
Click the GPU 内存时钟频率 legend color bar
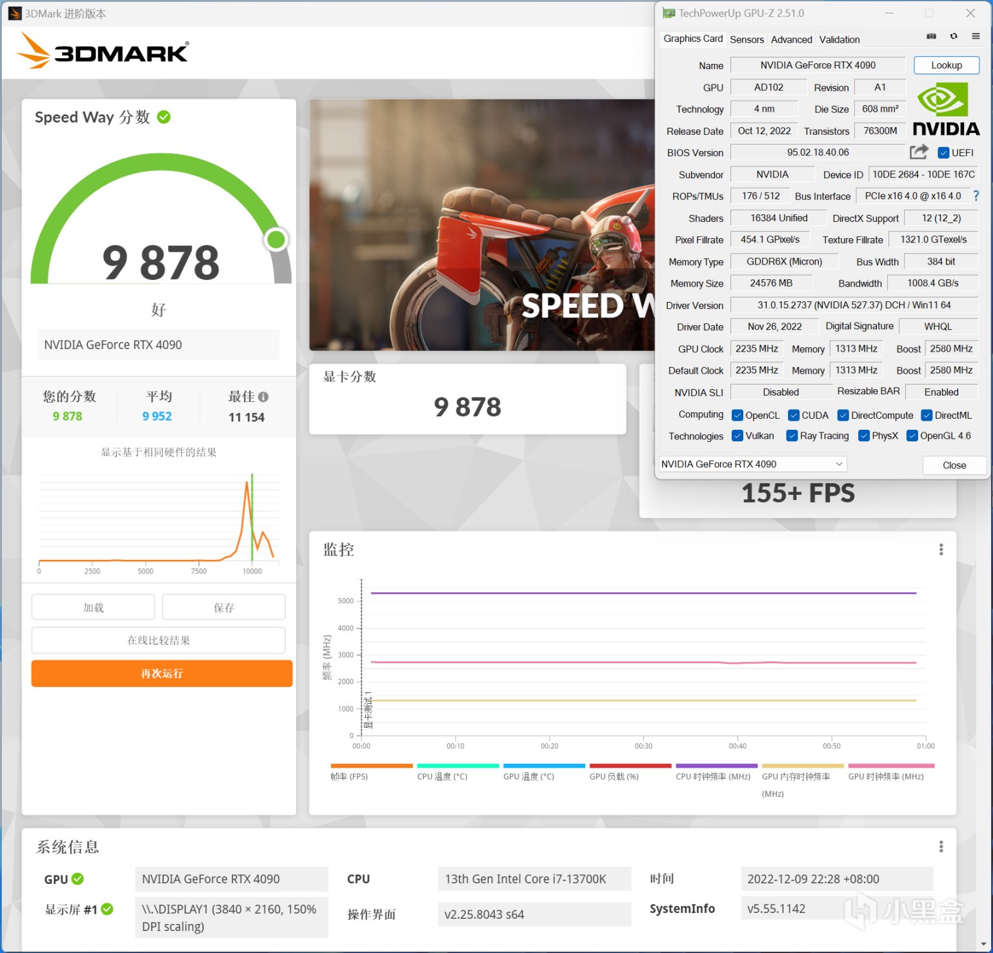point(803,766)
